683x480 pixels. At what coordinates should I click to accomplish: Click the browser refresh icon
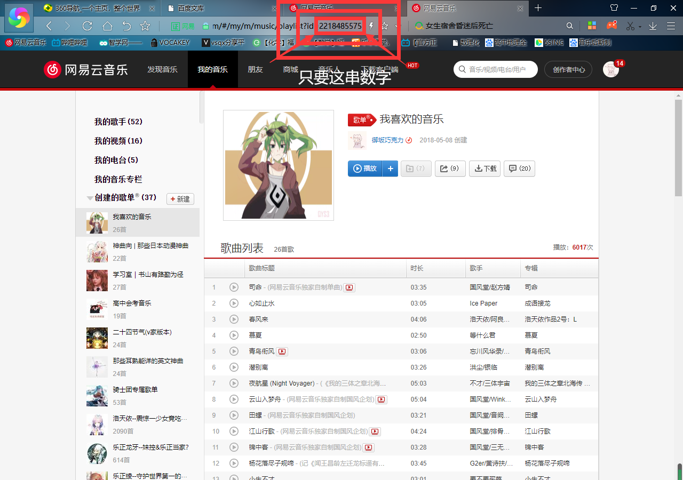coord(88,26)
